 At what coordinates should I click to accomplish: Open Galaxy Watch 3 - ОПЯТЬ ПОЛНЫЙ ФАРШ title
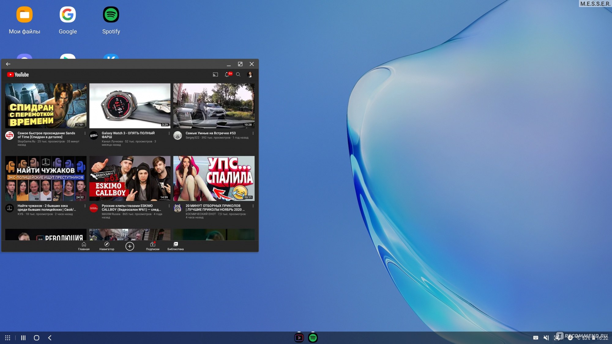point(128,135)
